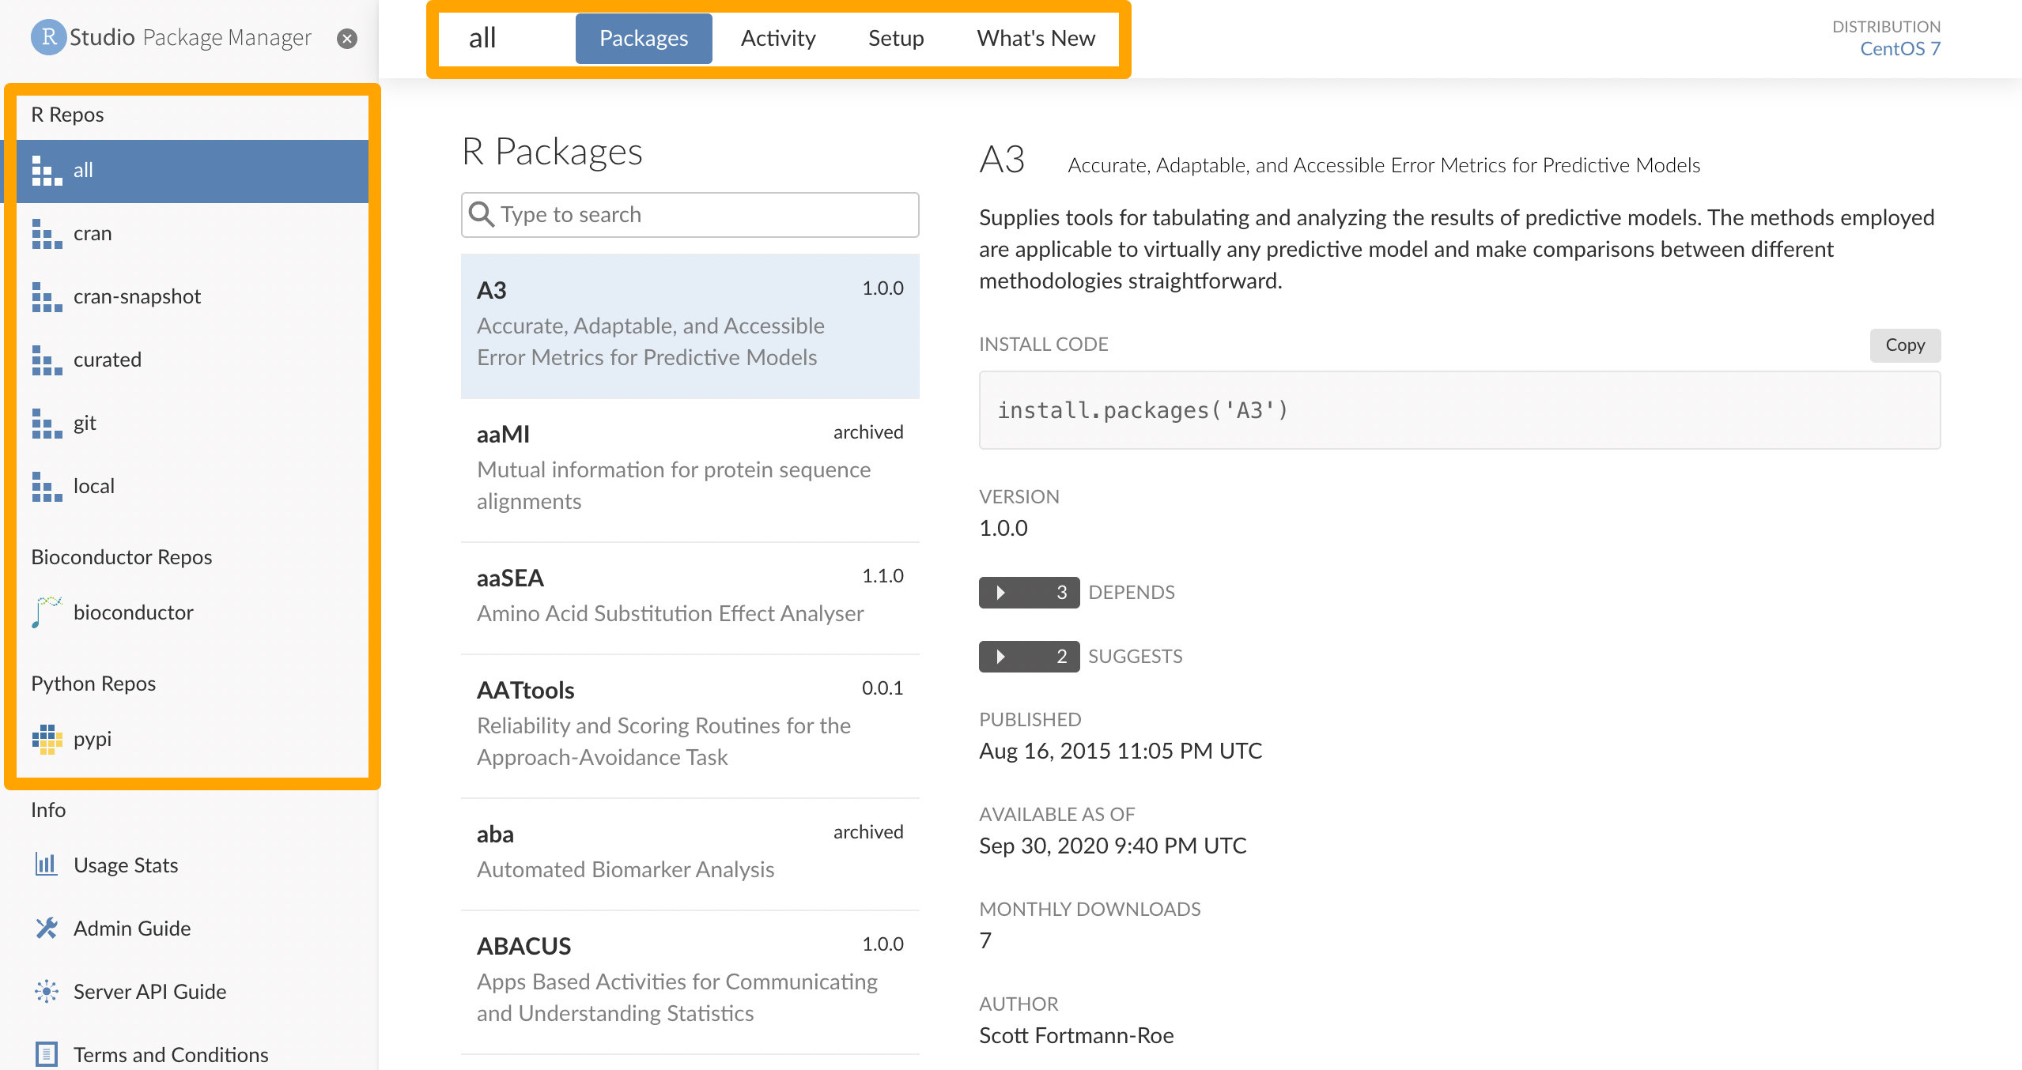Select the AATtools package entry
This screenshot has height=1070, width=2022.
690,725
